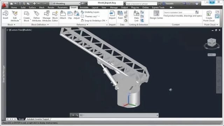Click the Save icon in quick access toolbar
The height and width of the screenshot is (126, 224).
(x=20, y=3)
